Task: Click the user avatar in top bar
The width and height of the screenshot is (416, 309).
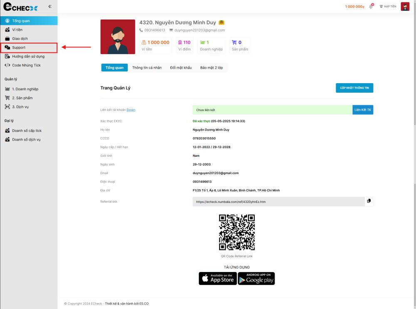Action: click(405, 7)
